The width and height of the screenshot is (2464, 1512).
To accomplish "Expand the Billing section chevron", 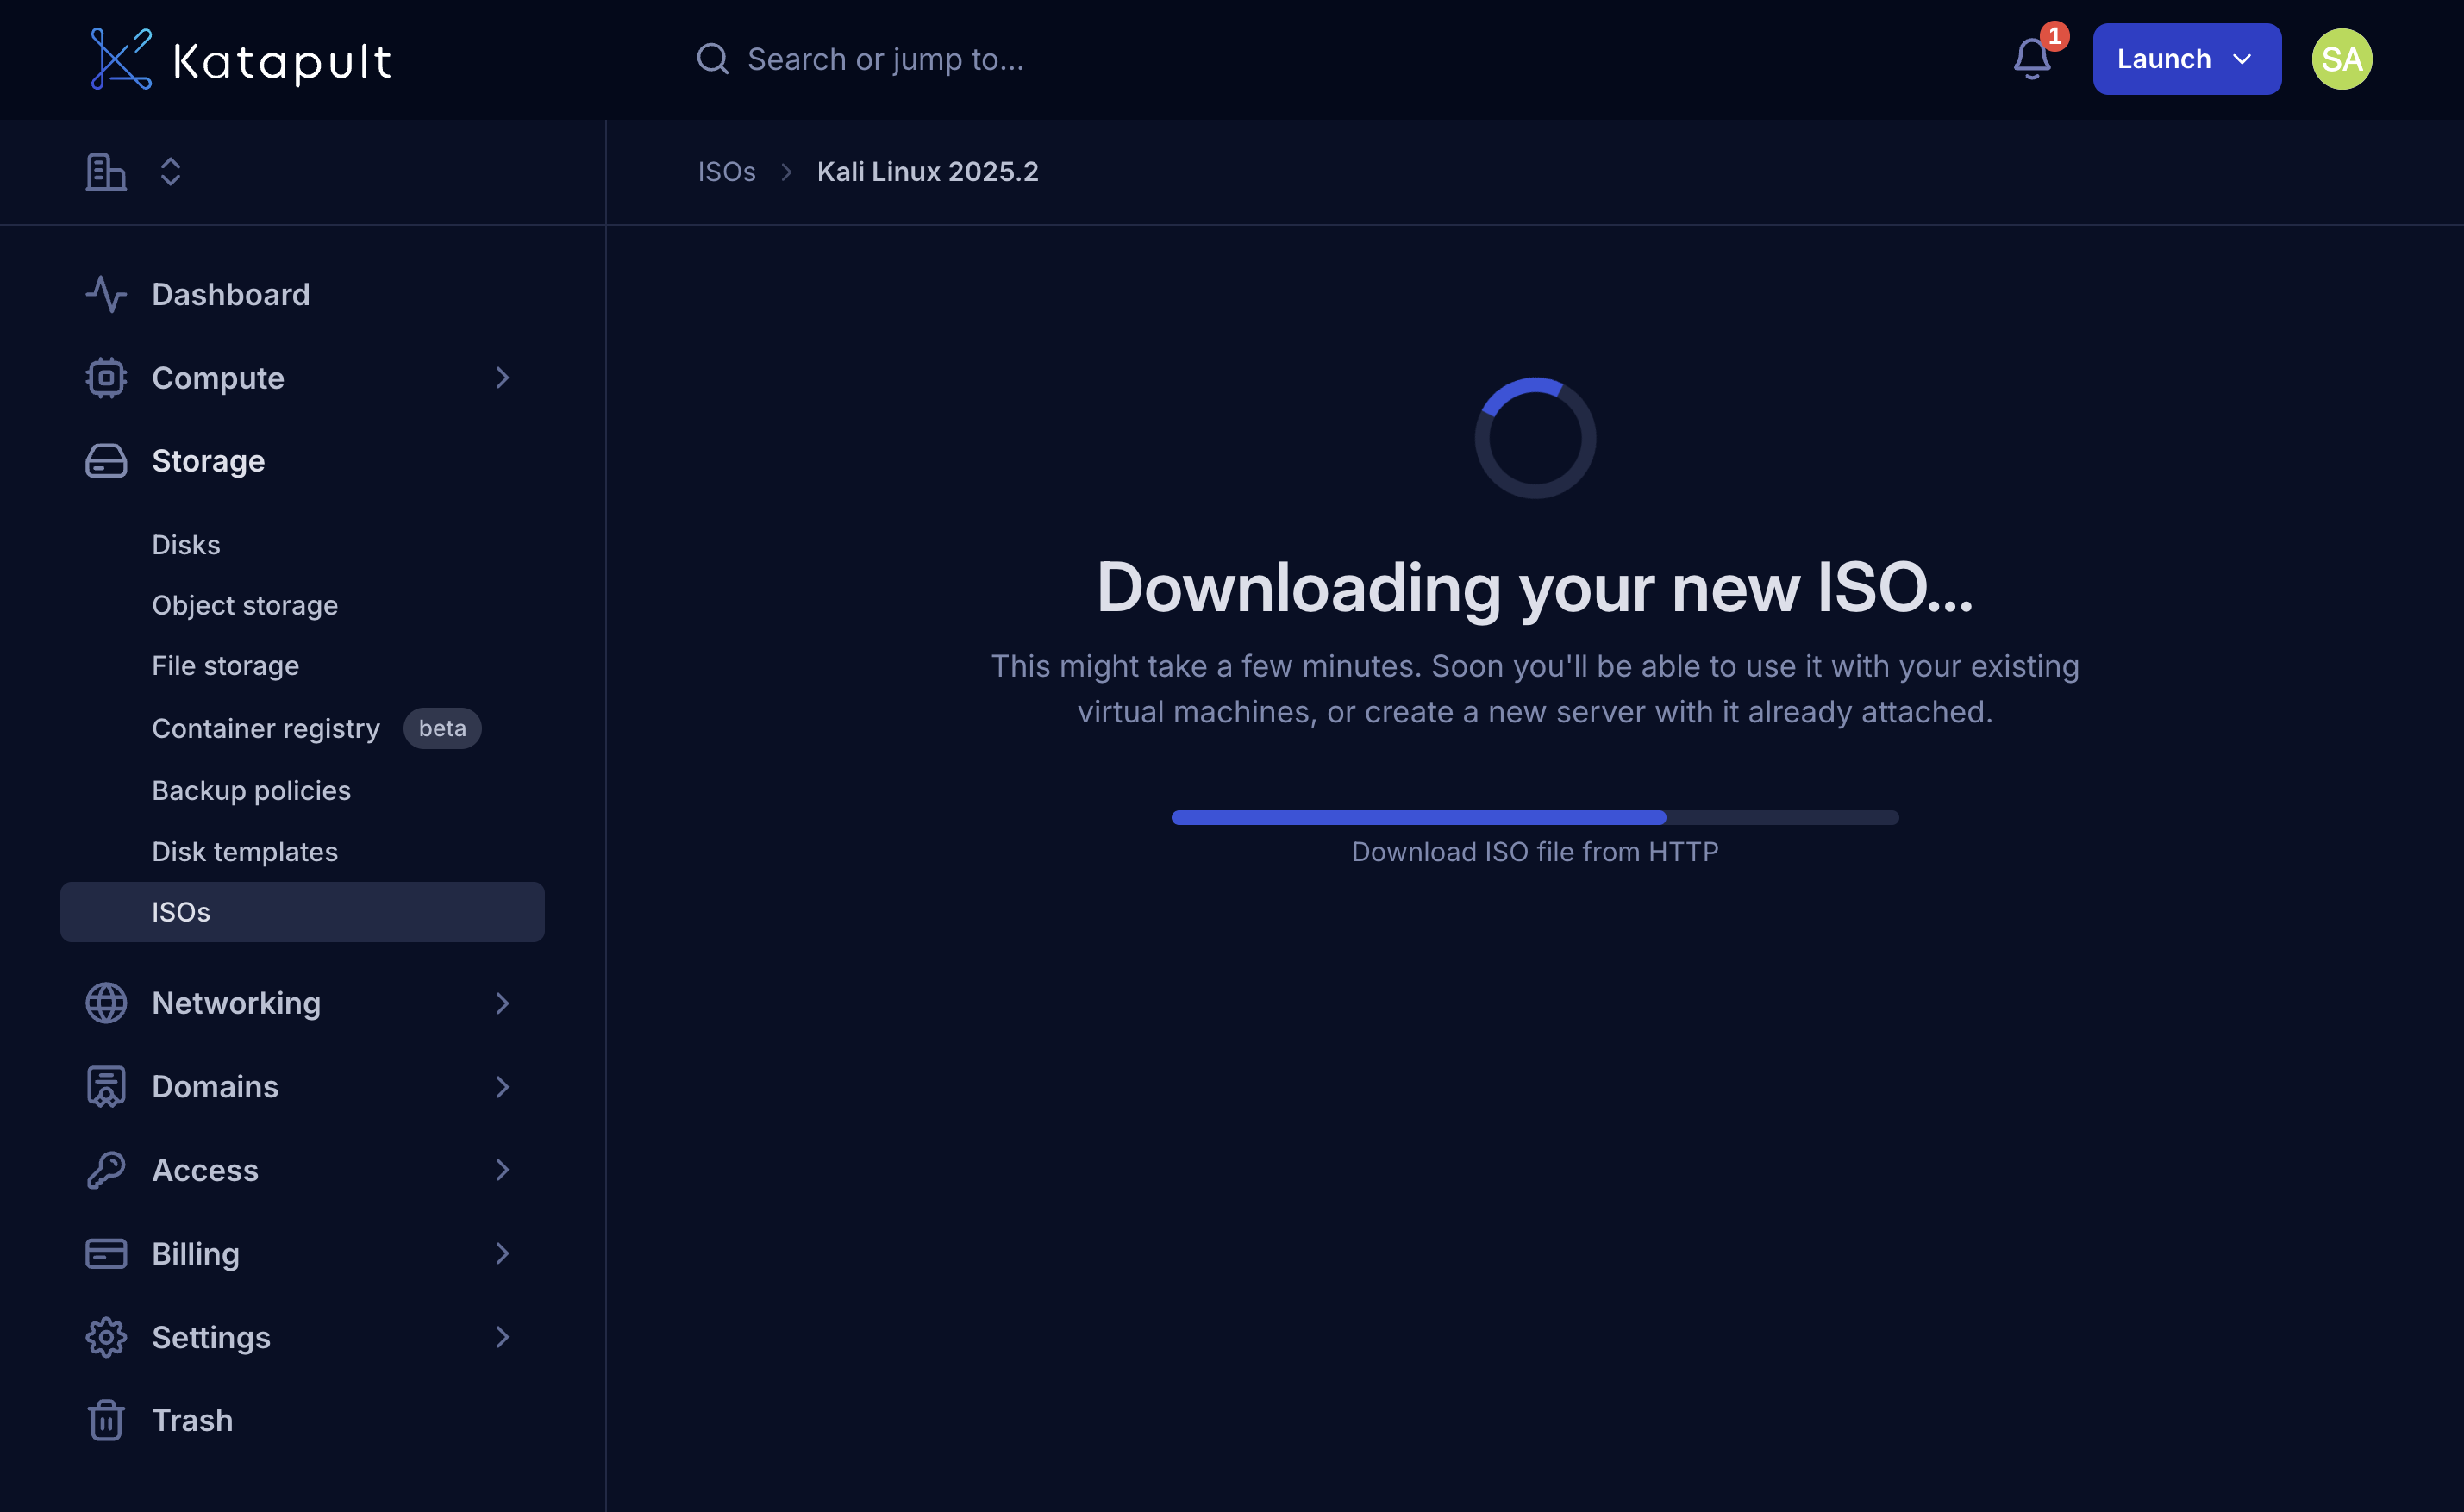I will 502,1254.
